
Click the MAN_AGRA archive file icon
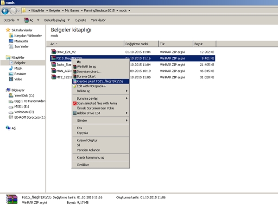click(x=53, y=71)
